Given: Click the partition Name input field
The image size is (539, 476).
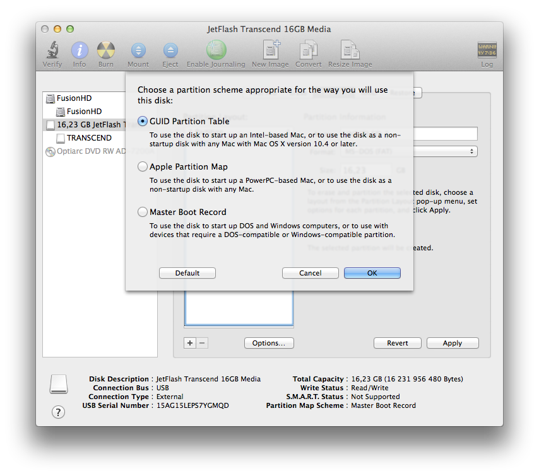Looking at the screenshot, I should point(445,134).
